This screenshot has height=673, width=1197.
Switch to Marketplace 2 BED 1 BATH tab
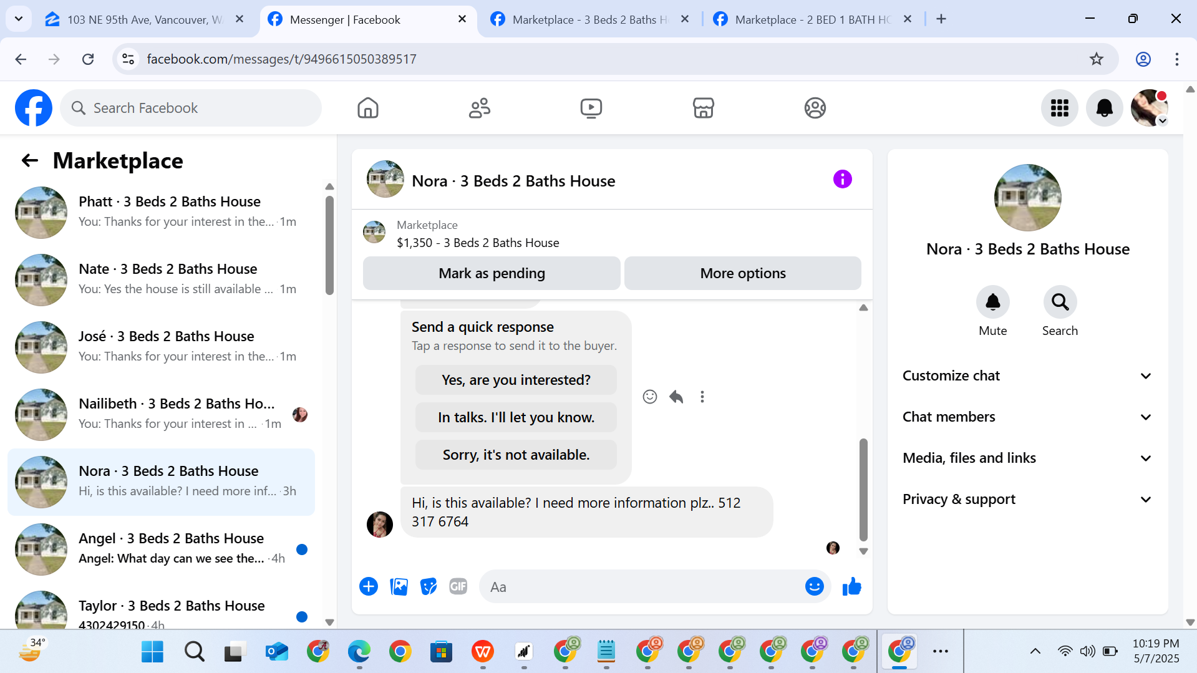point(813,19)
